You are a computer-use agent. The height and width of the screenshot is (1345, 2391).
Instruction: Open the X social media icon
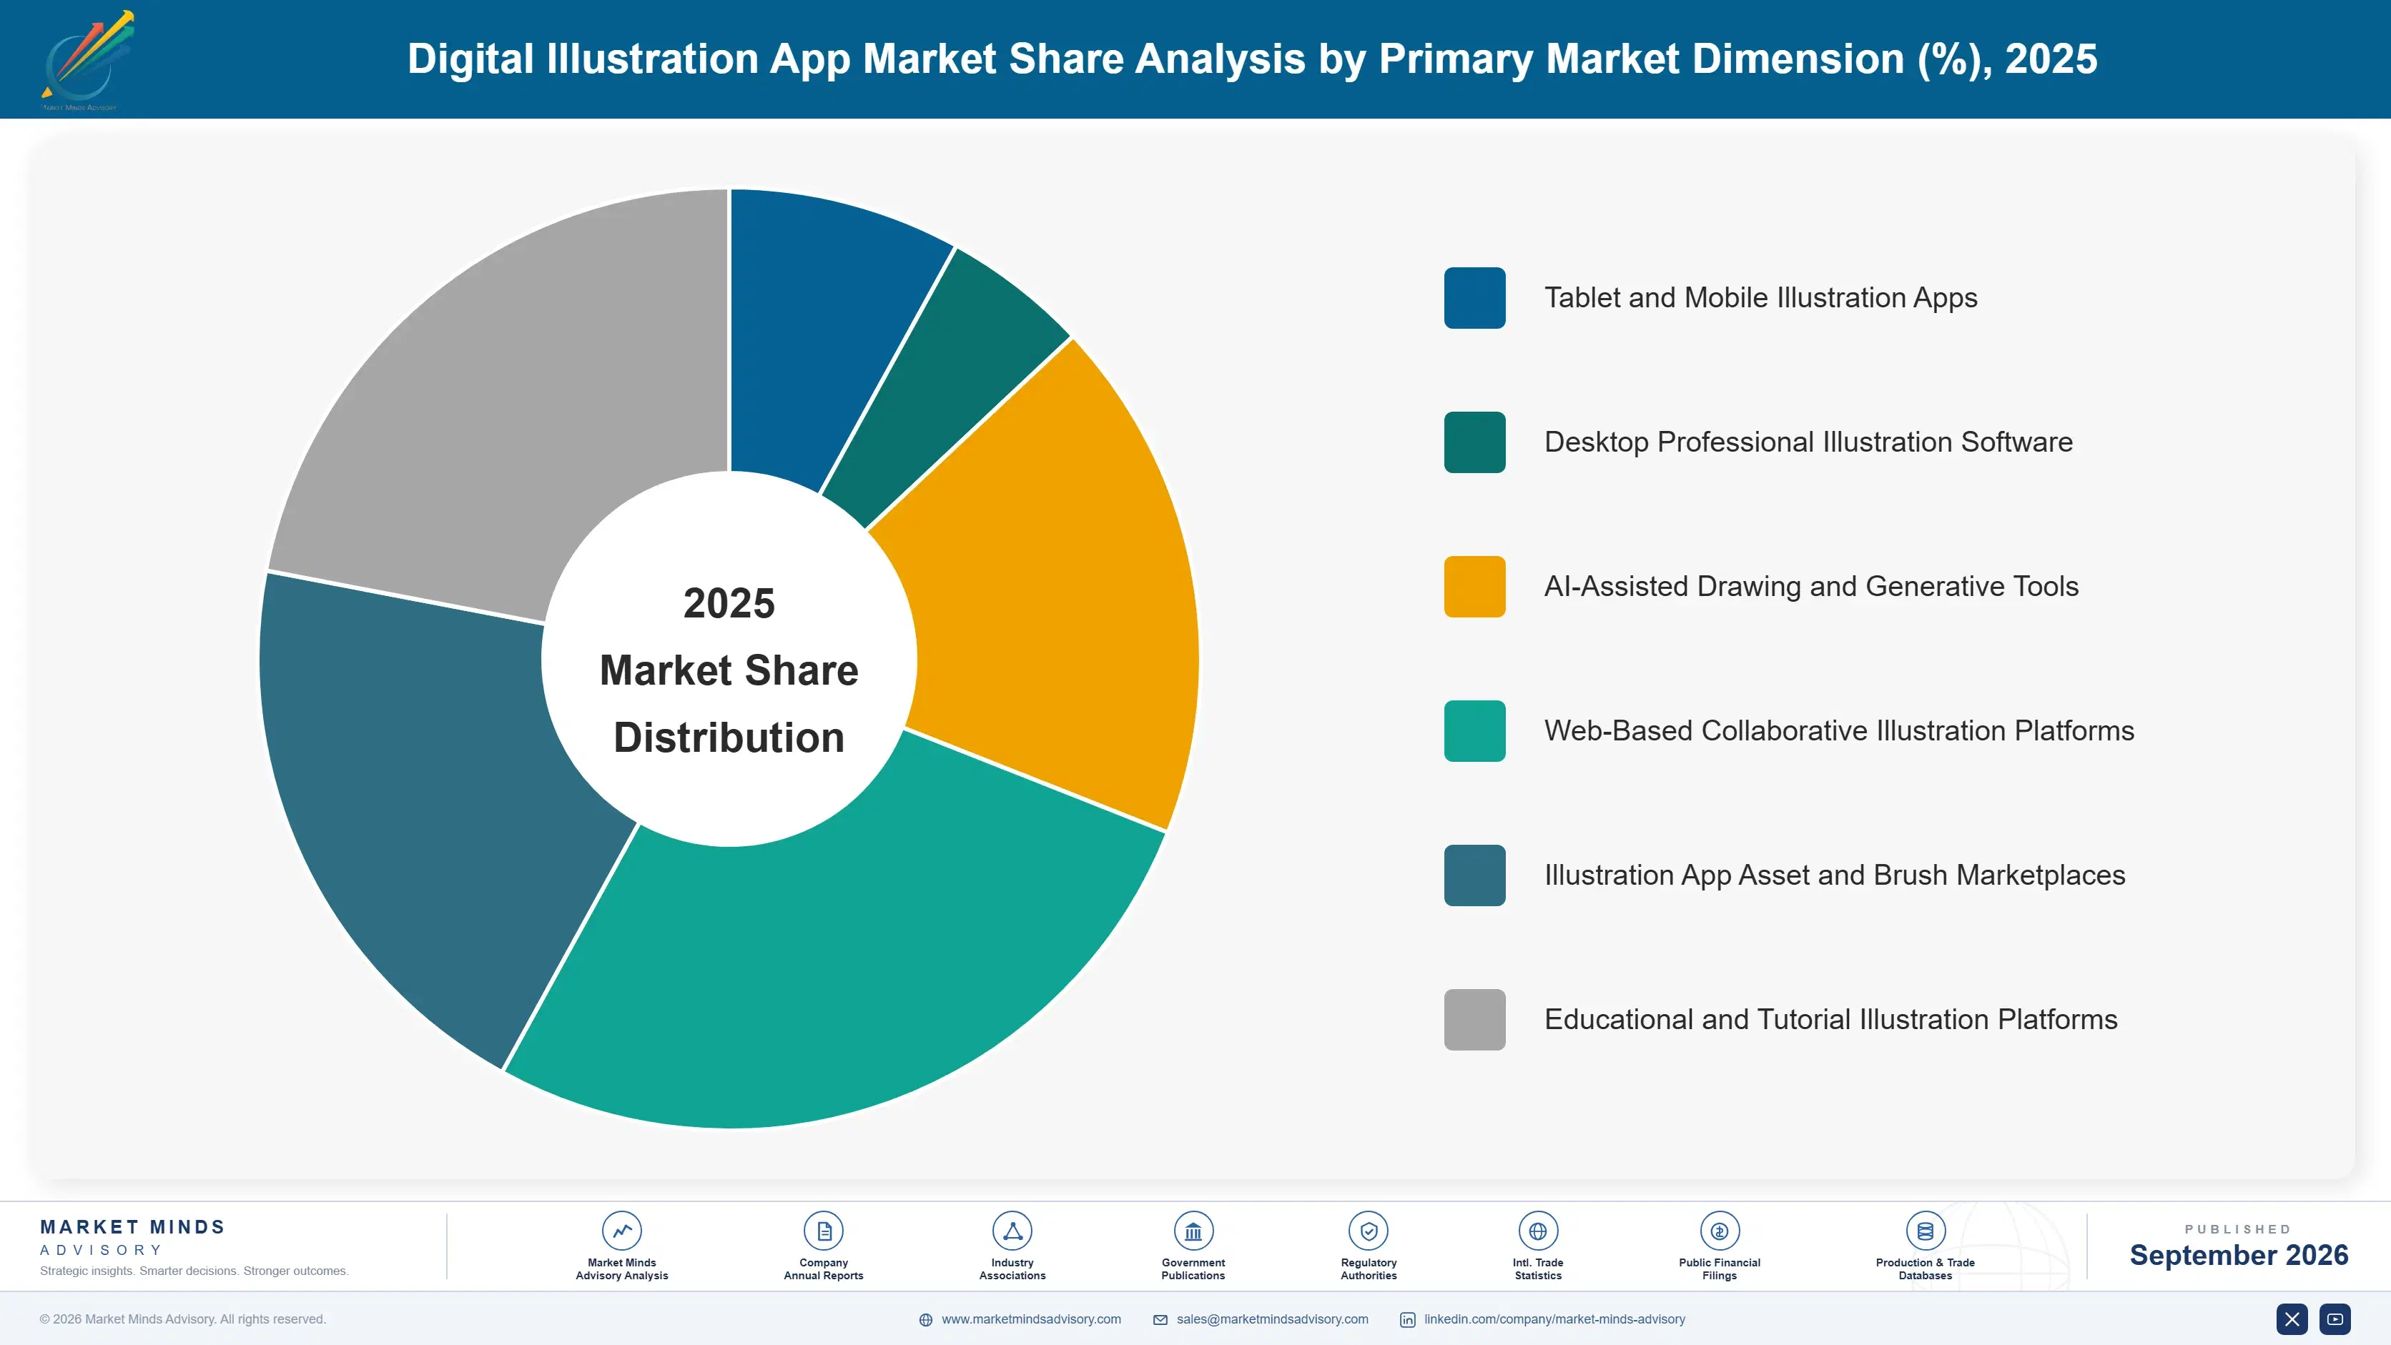point(2292,1319)
